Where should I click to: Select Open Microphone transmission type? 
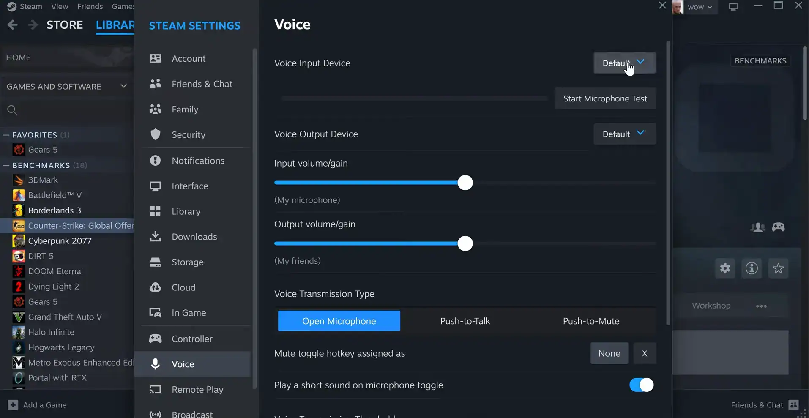pos(339,321)
